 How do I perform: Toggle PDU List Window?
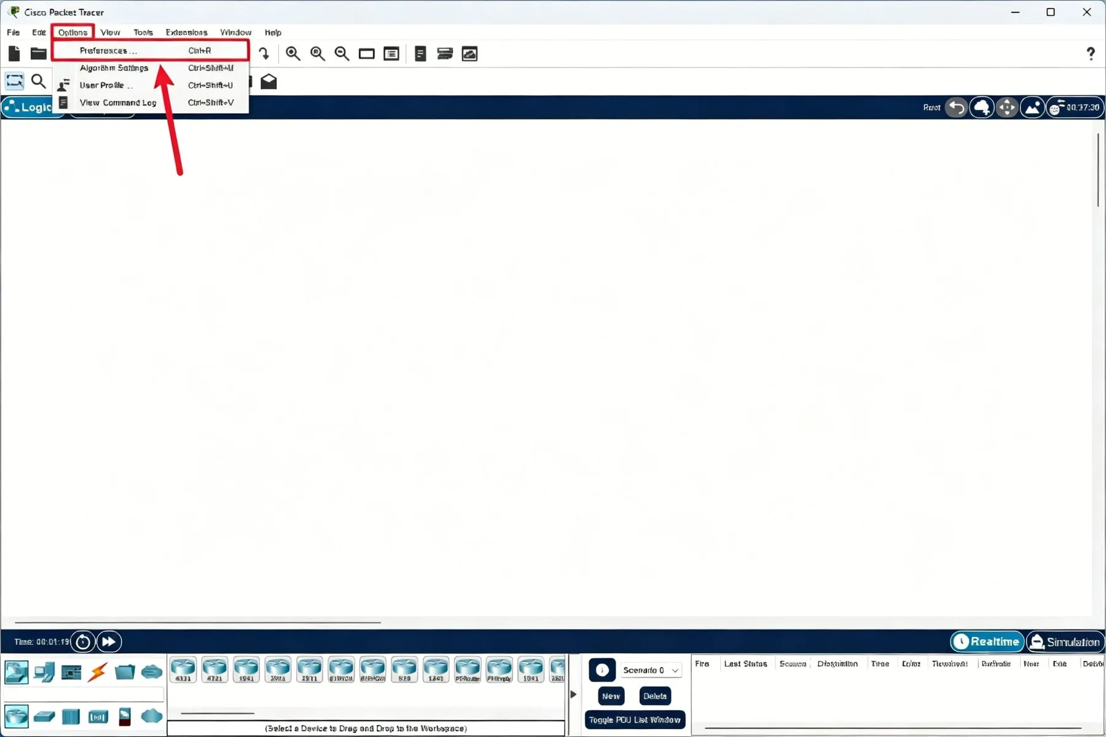pyautogui.click(x=635, y=720)
